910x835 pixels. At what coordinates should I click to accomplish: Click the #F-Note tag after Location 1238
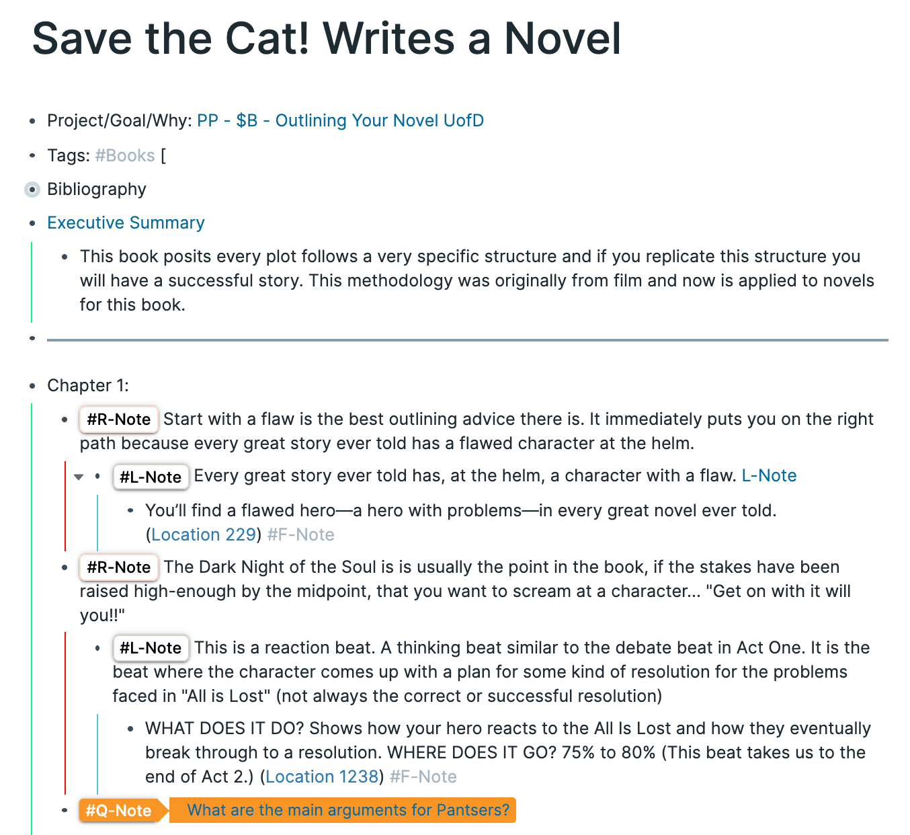[x=423, y=777]
